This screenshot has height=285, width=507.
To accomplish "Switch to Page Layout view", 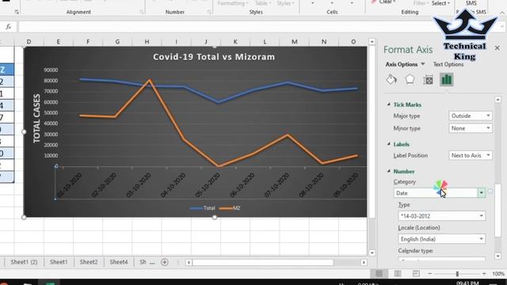I will click(398, 274).
